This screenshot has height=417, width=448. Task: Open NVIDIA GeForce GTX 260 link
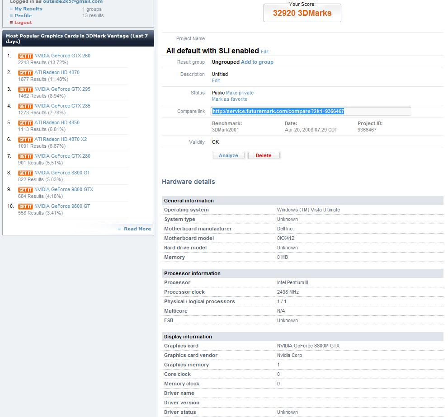tap(62, 56)
